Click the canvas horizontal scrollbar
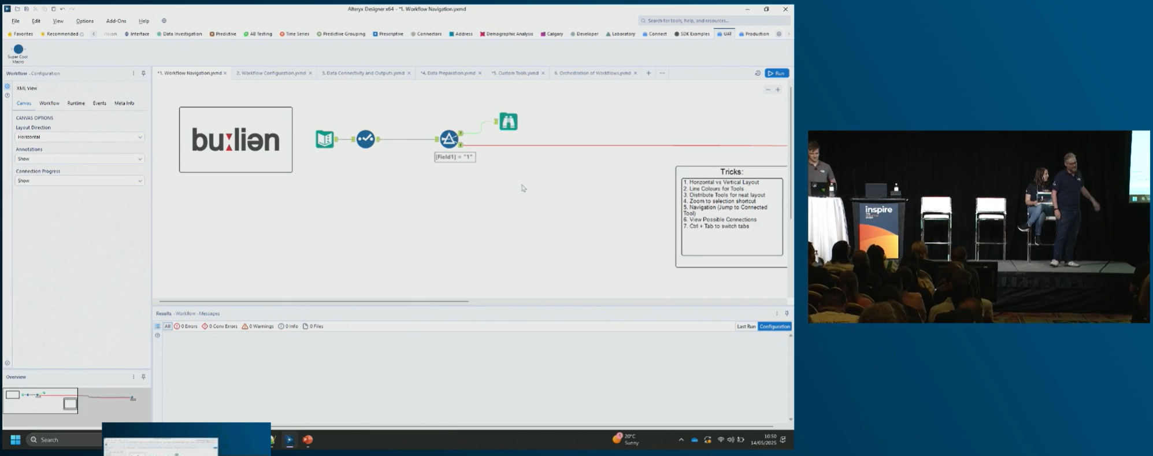 click(314, 301)
